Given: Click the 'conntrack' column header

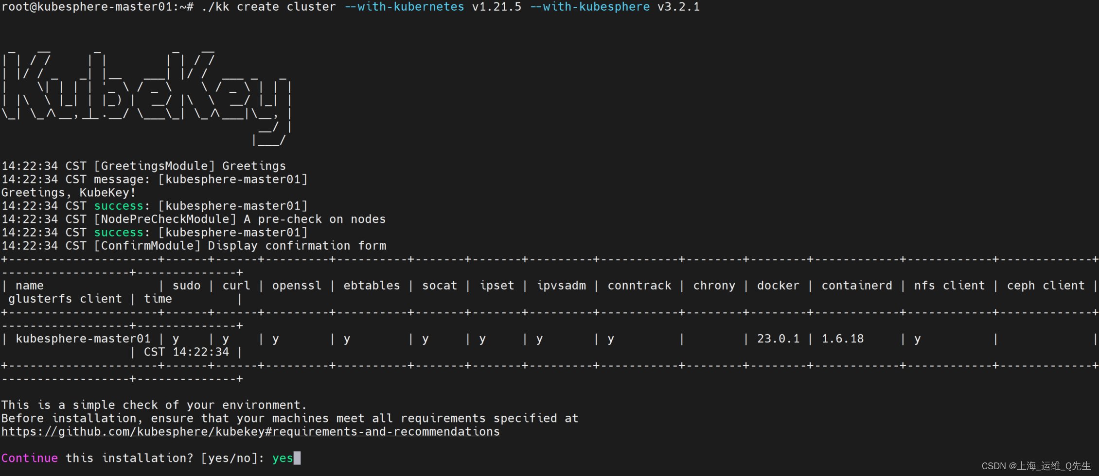Looking at the screenshot, I should 639,286.
